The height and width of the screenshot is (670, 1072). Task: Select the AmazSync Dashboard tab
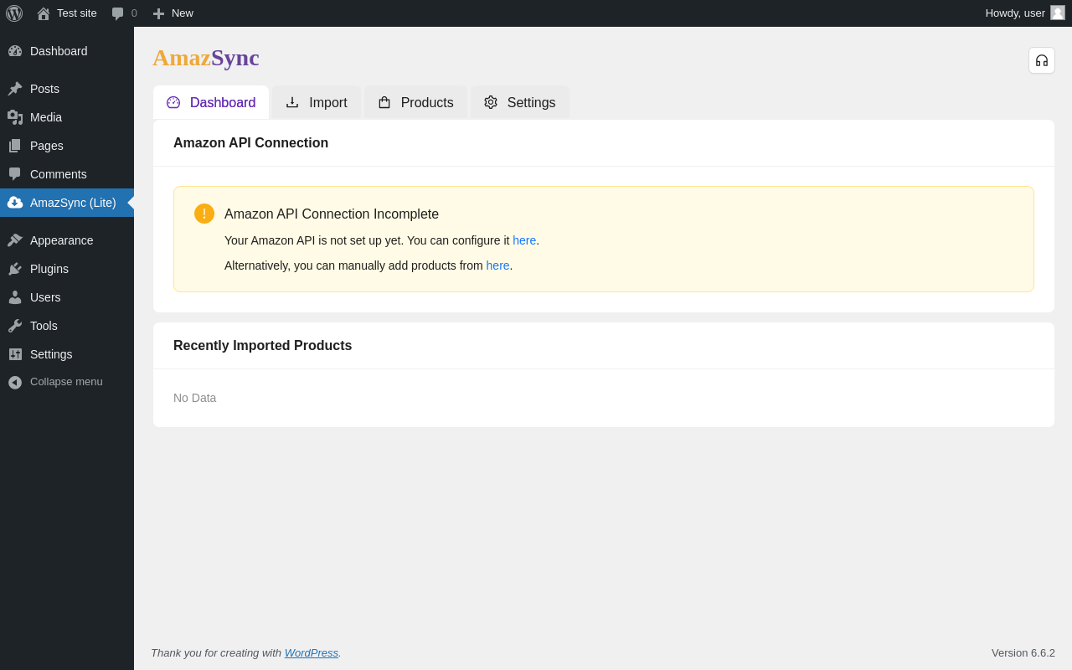211,102
